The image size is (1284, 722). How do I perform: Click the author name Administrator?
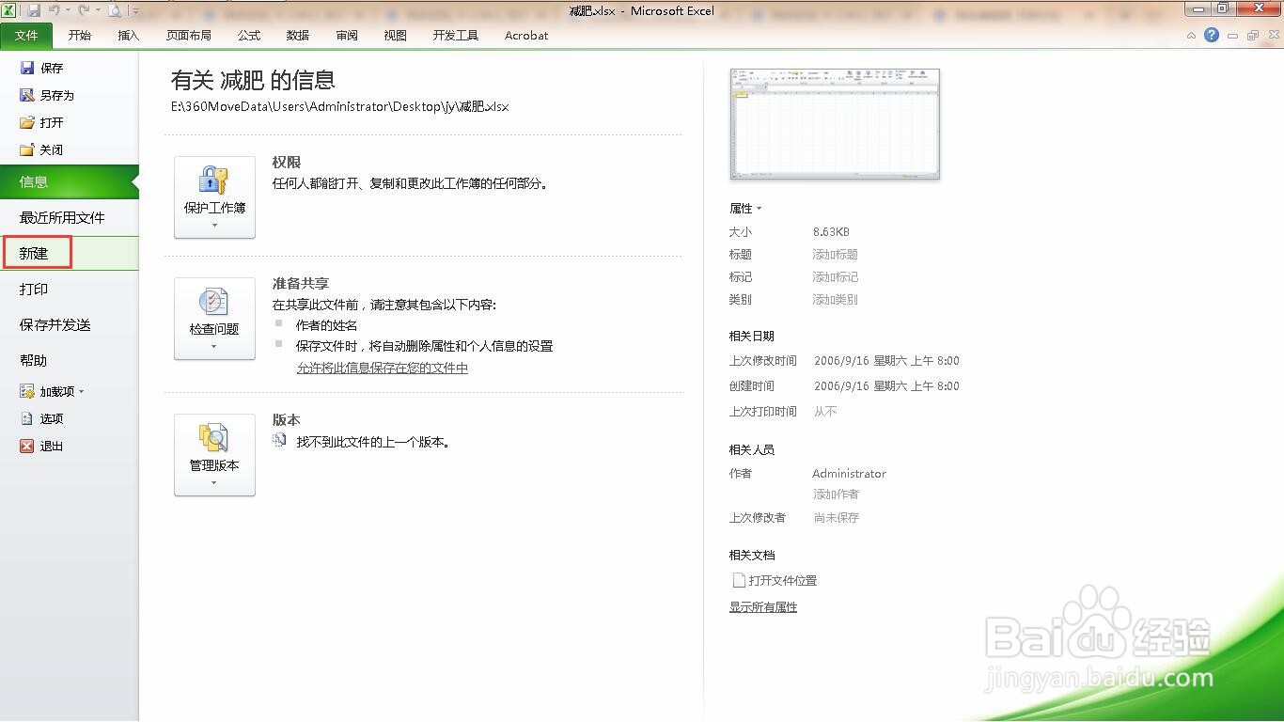pos(850,474)
